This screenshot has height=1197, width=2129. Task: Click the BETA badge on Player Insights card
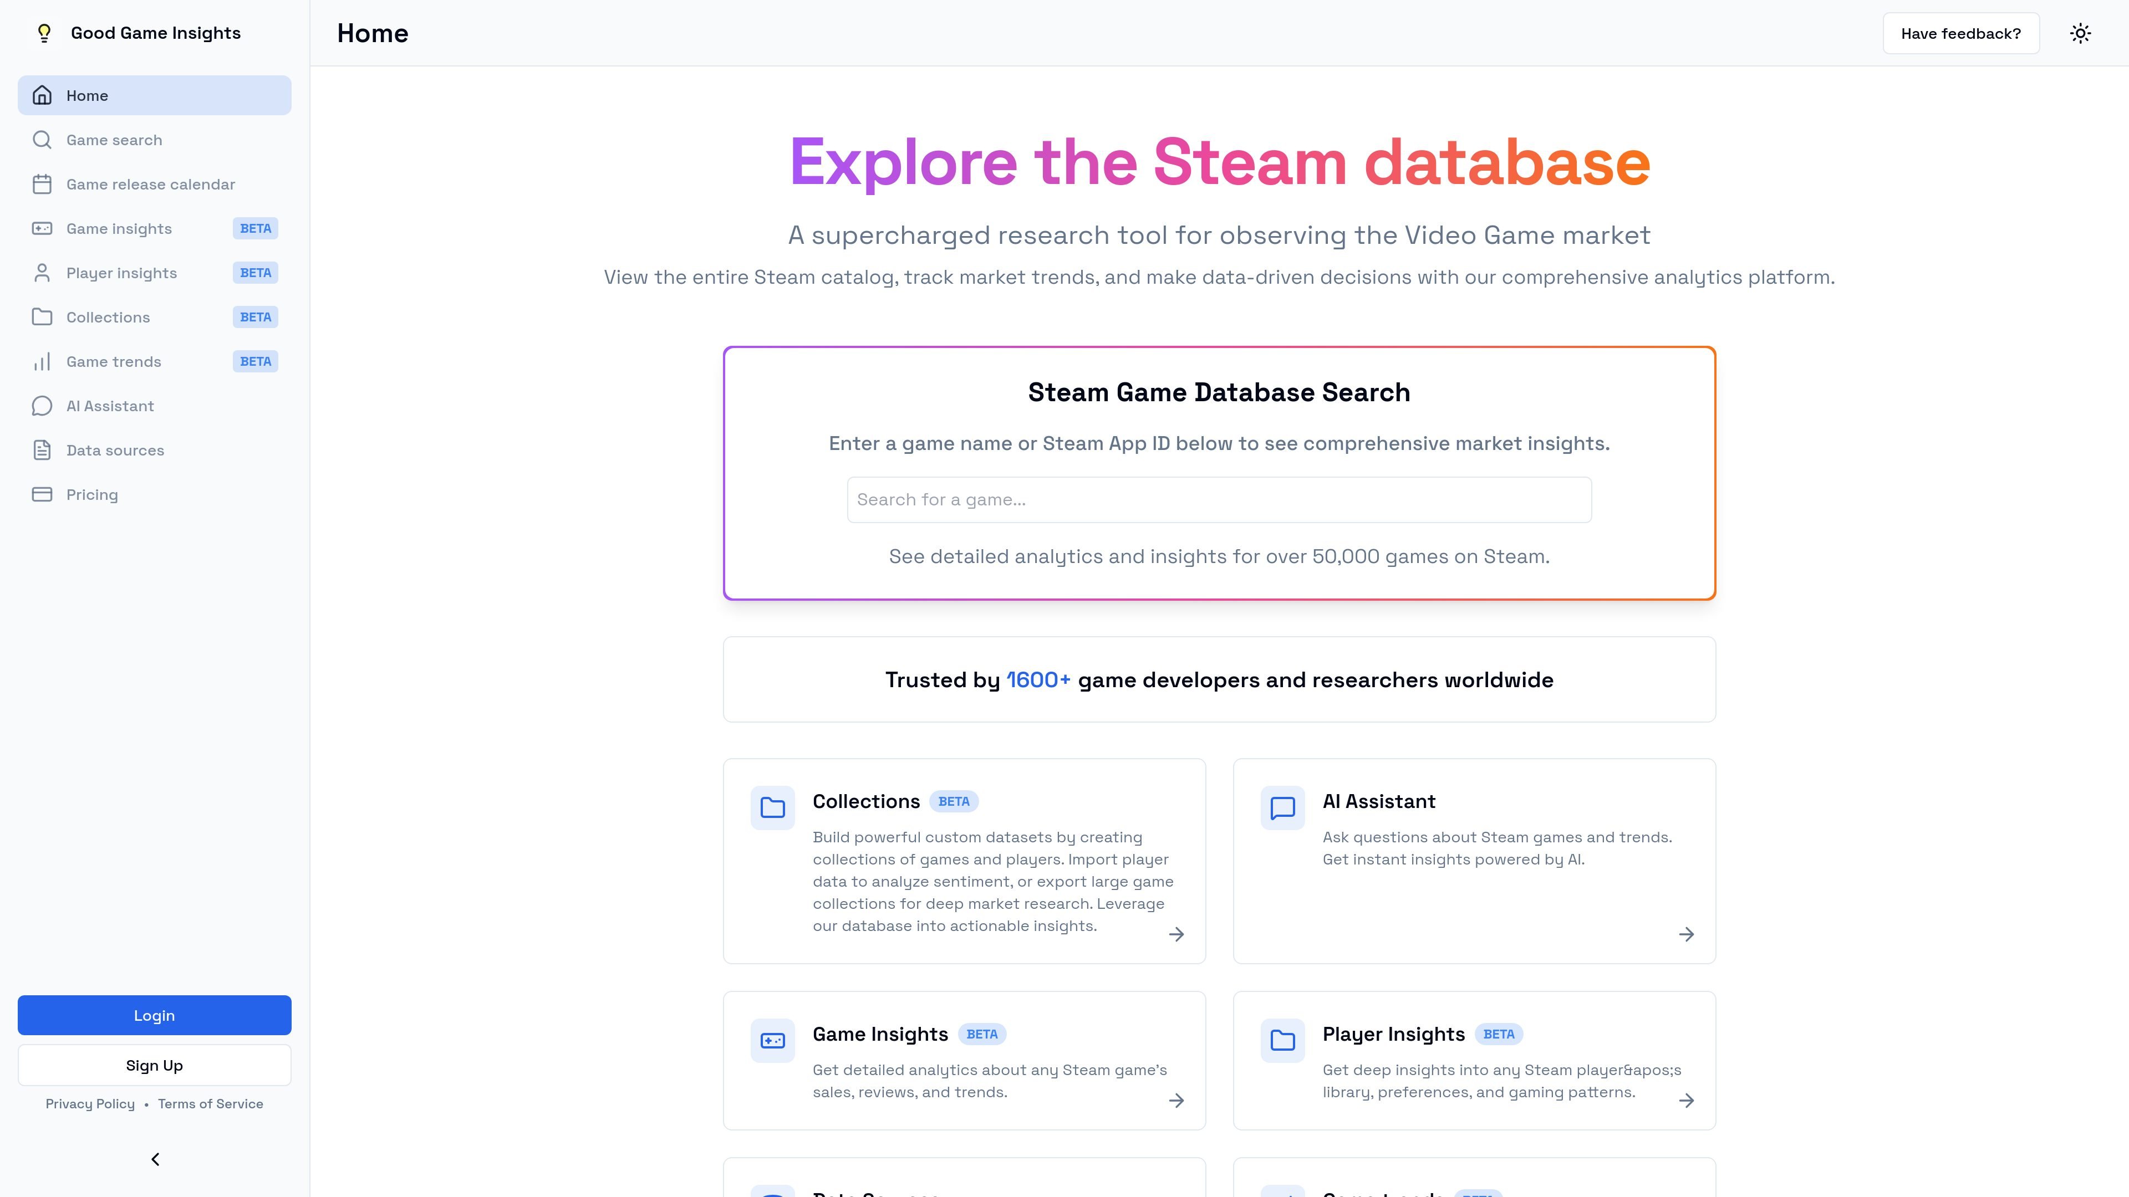pos(1499,1034)
